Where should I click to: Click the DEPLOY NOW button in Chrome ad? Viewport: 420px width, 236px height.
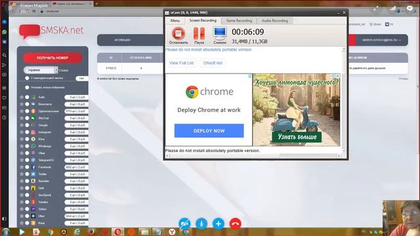click(209, 131)
